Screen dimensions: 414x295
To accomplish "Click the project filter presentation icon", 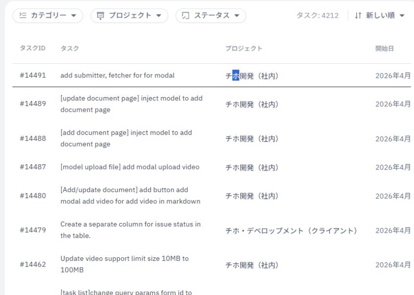I will point(100,16).
